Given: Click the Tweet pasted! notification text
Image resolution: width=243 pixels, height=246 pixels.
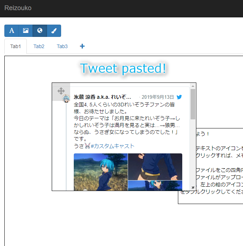Looking at the screenshot, I should click(123, 68).
